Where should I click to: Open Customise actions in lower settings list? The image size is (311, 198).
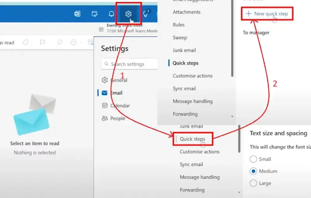click(x=199, y=152)
